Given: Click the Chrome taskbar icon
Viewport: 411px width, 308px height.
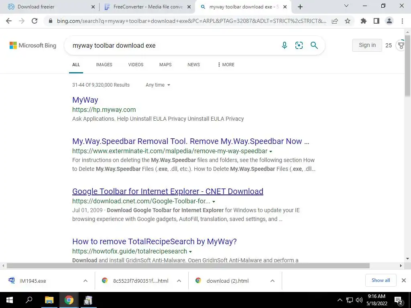Looking at the screenshot, I should click(x=69, y=300).
